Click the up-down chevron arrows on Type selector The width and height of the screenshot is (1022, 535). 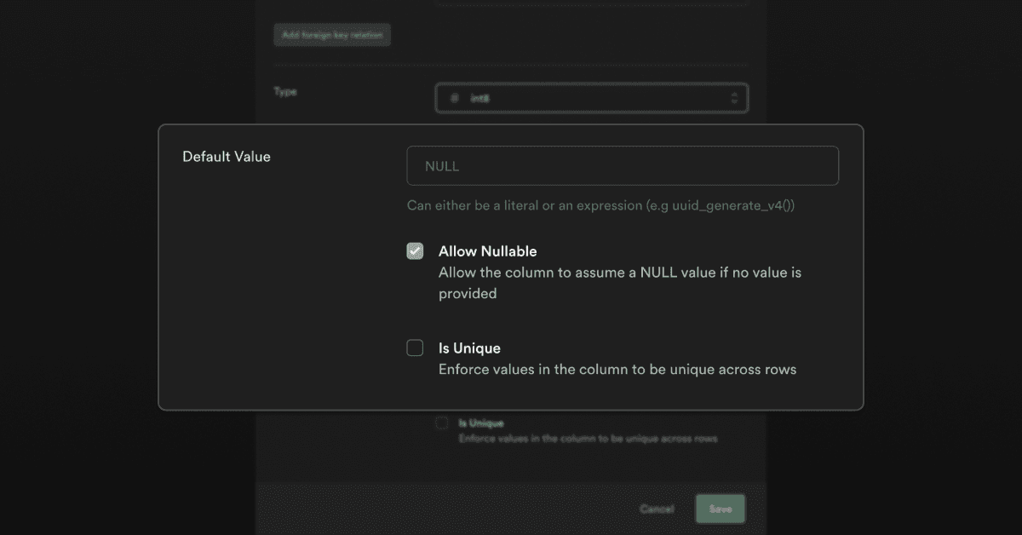(x=734, y=99)
